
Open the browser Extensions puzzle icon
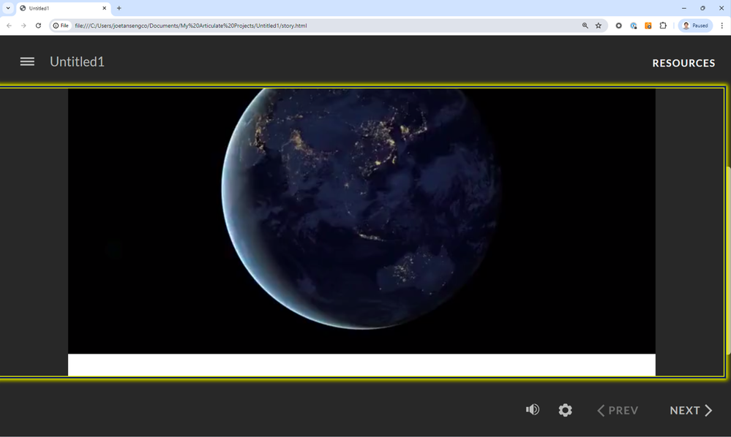[663, 26]
